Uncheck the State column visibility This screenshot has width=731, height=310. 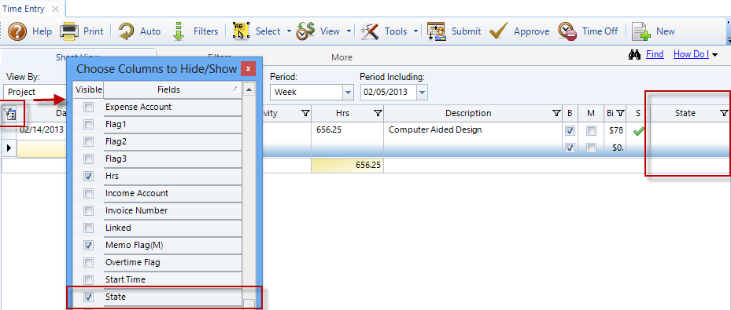click(88, 297)
